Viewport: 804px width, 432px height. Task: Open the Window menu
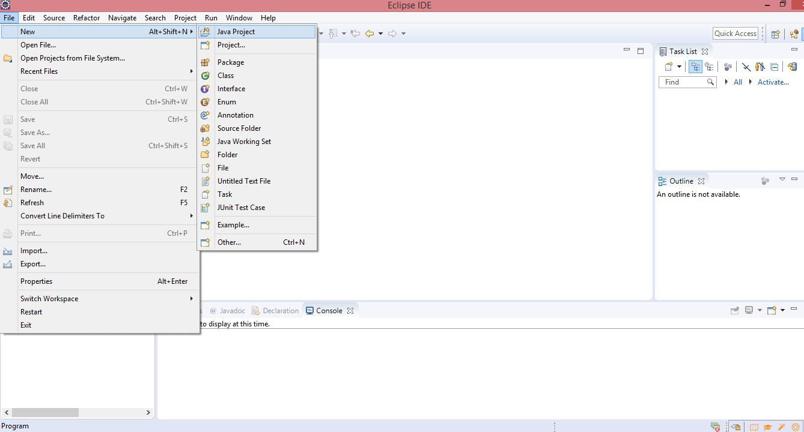[239, 18]
